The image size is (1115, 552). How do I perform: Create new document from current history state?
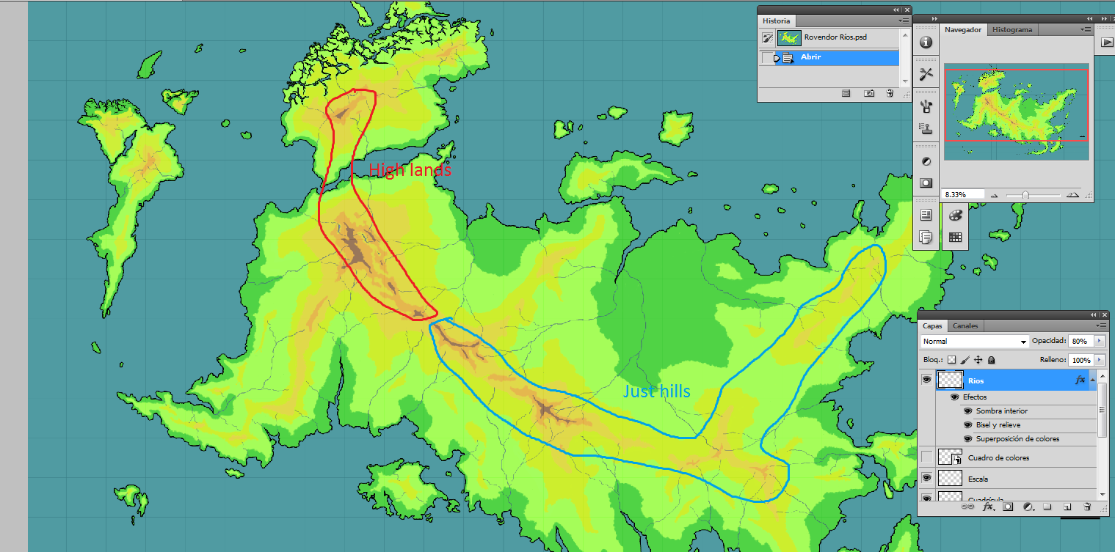(846, 94)
